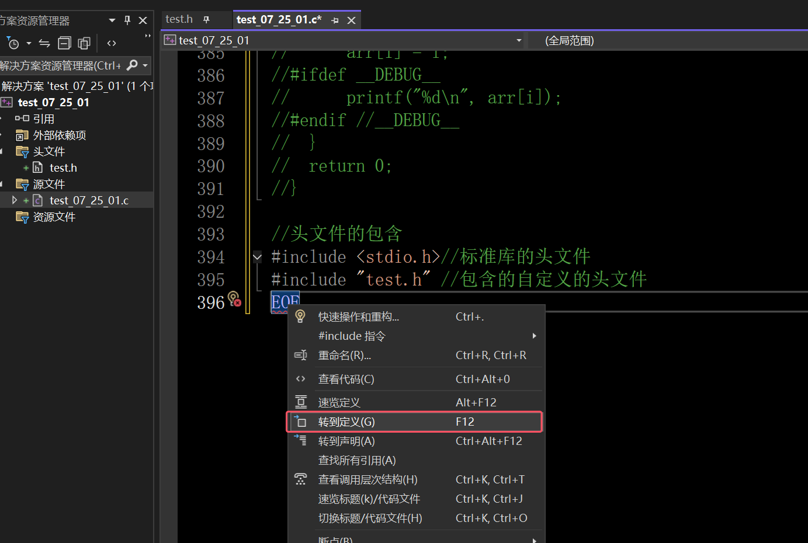Open the pending changes filter dropdown arrow
Viewport: 808px width, 543px height.
tap(29, 43)
